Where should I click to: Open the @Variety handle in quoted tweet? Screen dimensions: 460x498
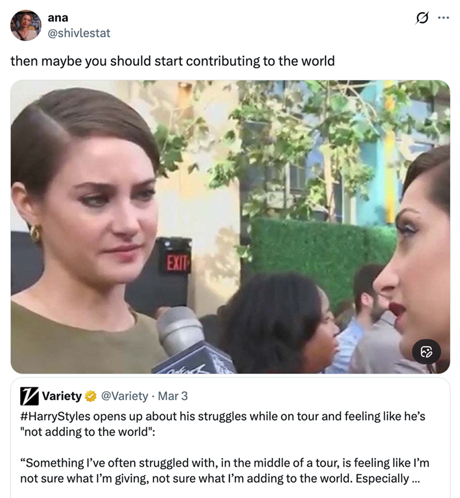click(x=124, y=396)
